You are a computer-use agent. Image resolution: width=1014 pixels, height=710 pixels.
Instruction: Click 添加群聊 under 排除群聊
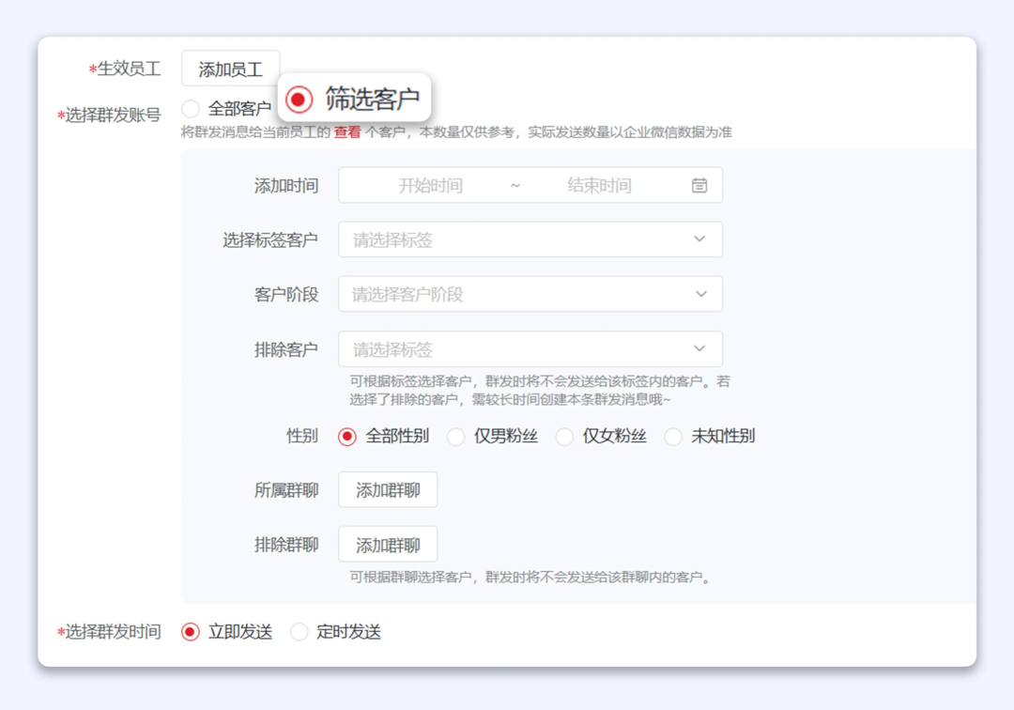pyautogui.click(x=388, y=544)
